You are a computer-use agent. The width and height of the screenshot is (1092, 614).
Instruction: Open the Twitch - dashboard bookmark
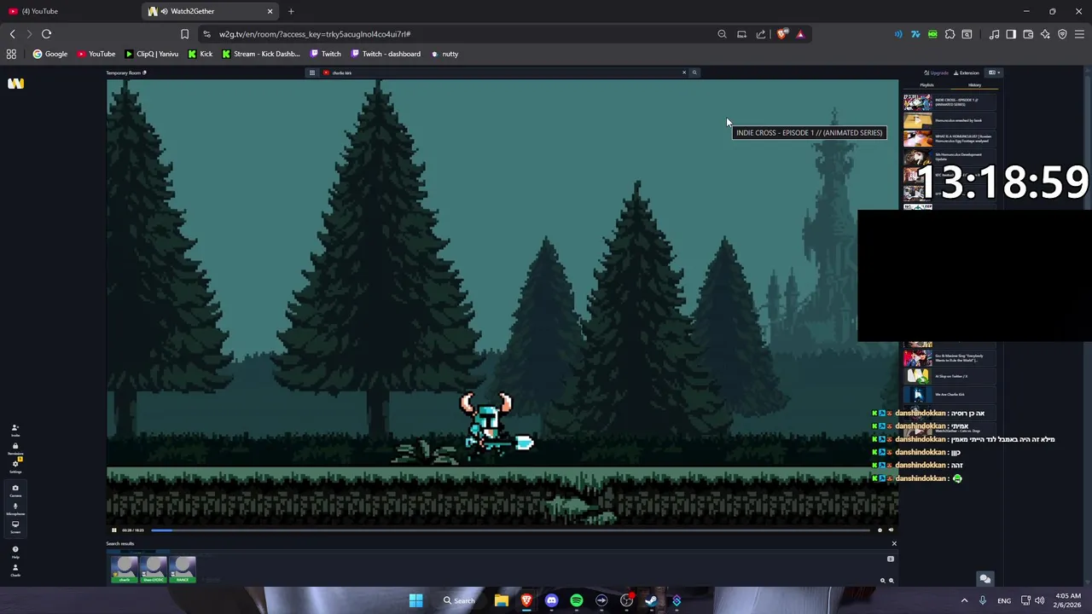click(386, 54)
